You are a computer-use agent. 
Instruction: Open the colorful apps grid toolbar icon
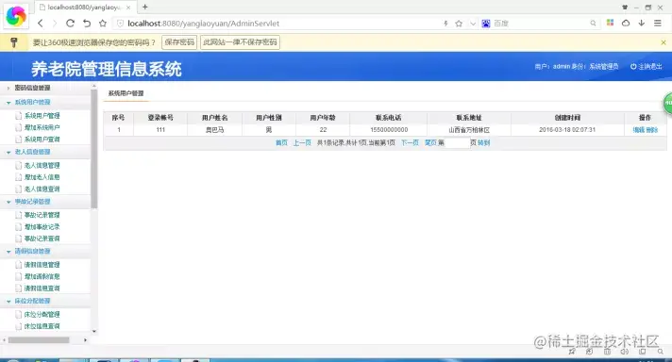coord(610,23)
